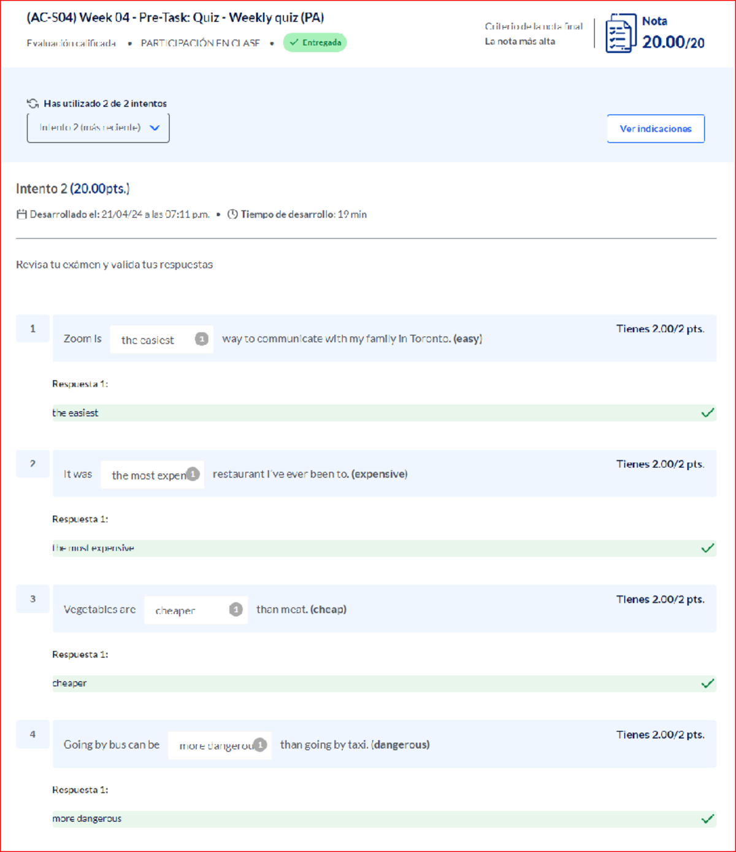
Task: Click the chevron arrow in attempt selector
Action: pyautogui.click(x=155, y=128)
